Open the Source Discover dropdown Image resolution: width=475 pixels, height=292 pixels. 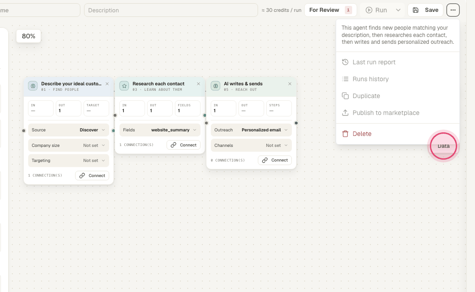coord(69,130)
